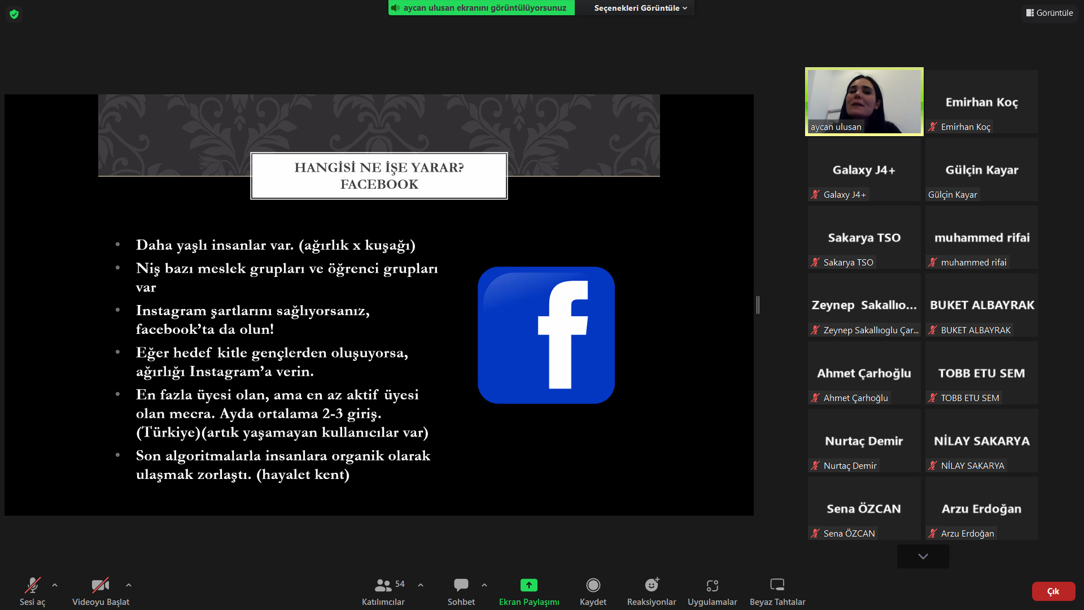Expand audio options arrow next to Sesi aç
Screen dimensions: 1084x610
[55, 585]
